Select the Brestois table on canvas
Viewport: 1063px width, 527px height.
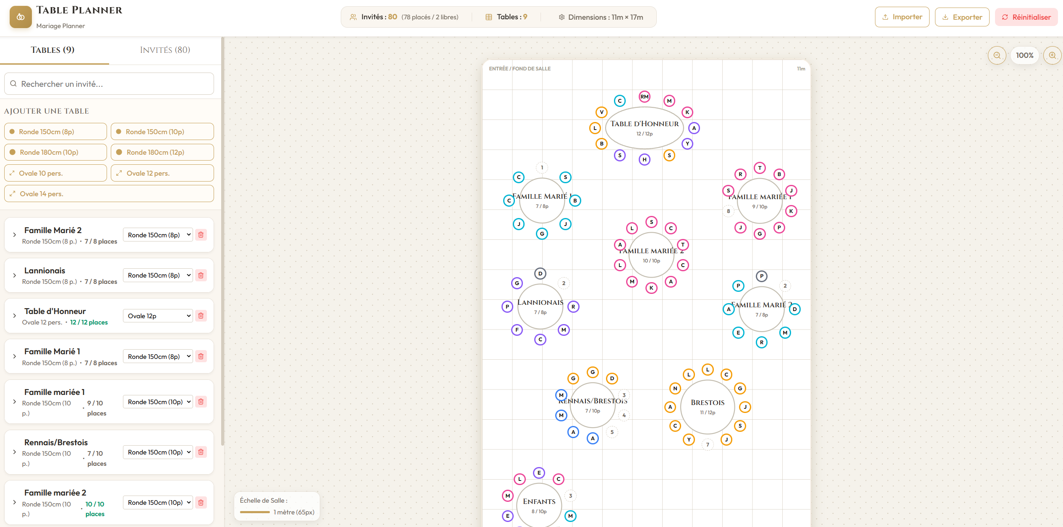pyautogui.click(x=708, y=407)
